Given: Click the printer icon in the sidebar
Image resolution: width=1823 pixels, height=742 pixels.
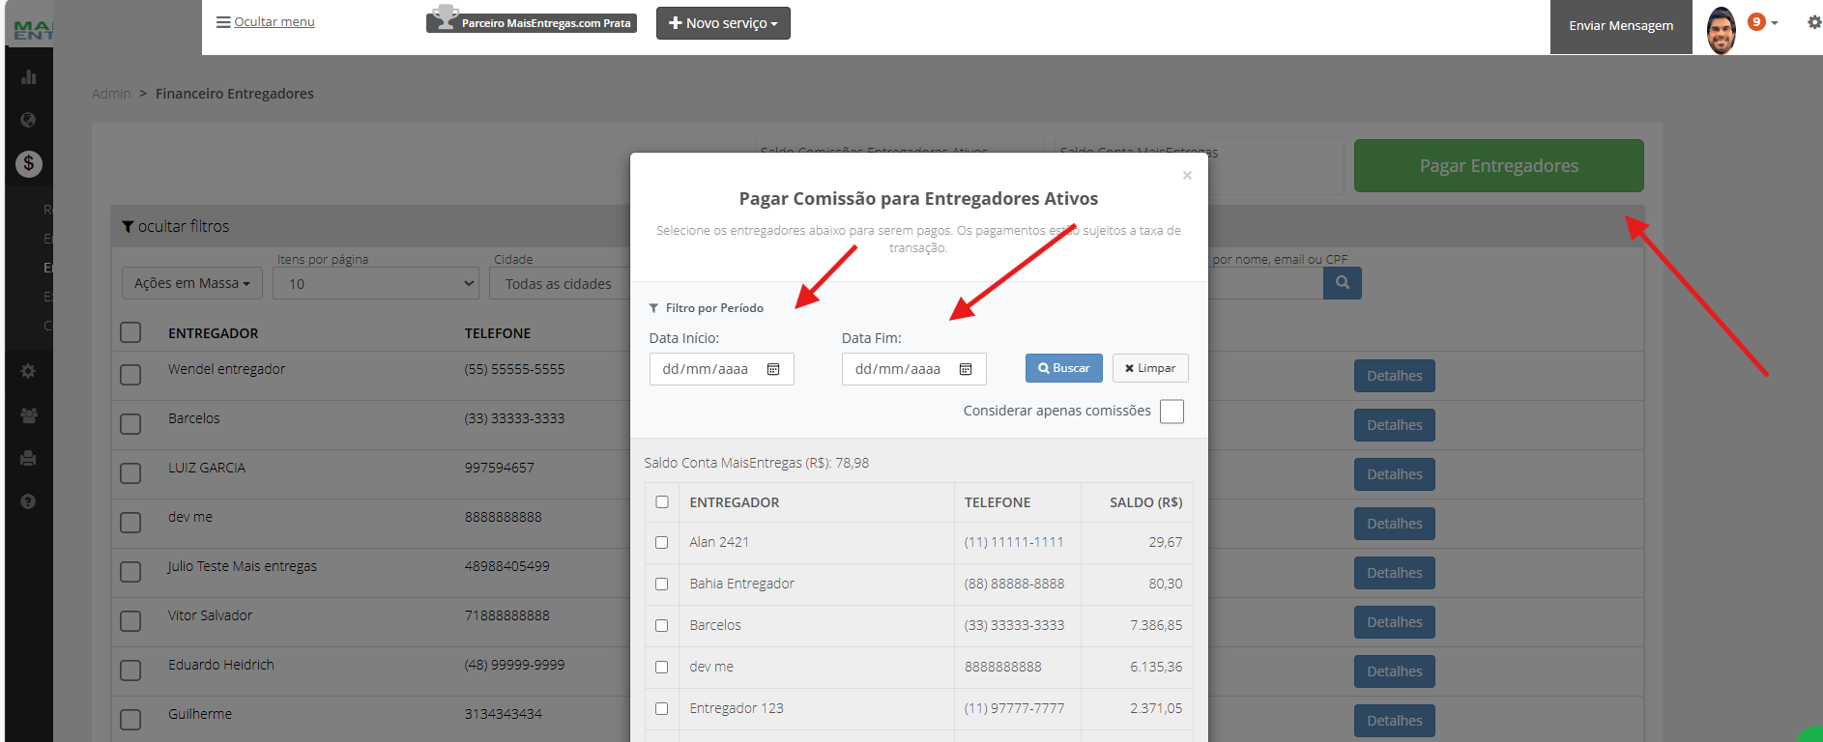Looking at the screenshot, I should [x=28, y=458].
